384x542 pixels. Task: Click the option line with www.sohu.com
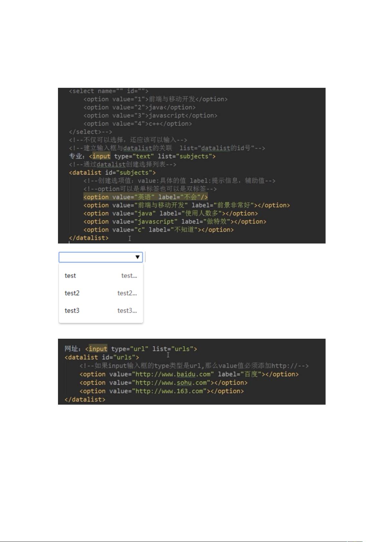point(163,383)
